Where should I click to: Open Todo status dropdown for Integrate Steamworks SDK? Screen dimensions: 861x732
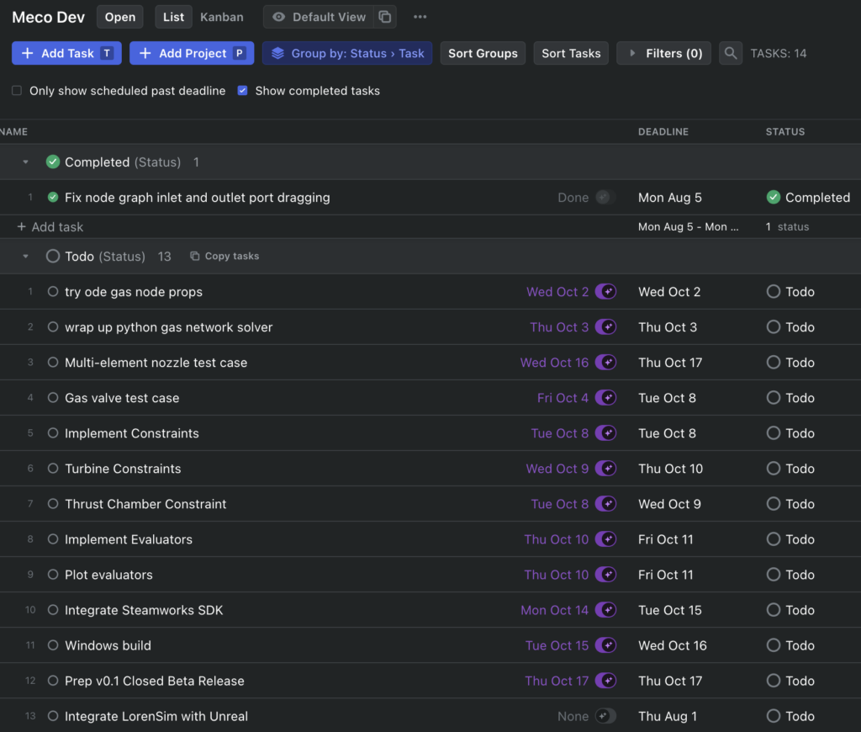coord(790,610)
